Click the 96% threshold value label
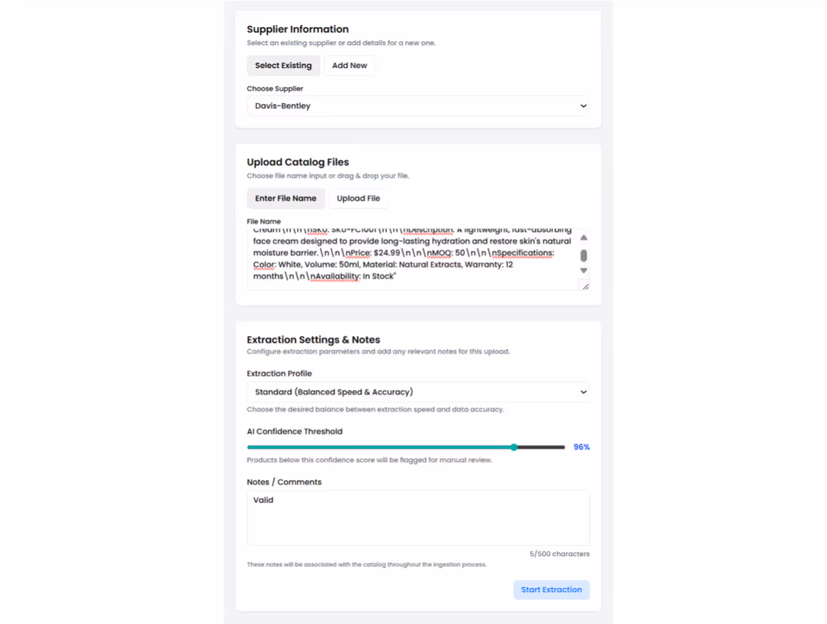This screenshot has height=624, width=827. [581, 447]
